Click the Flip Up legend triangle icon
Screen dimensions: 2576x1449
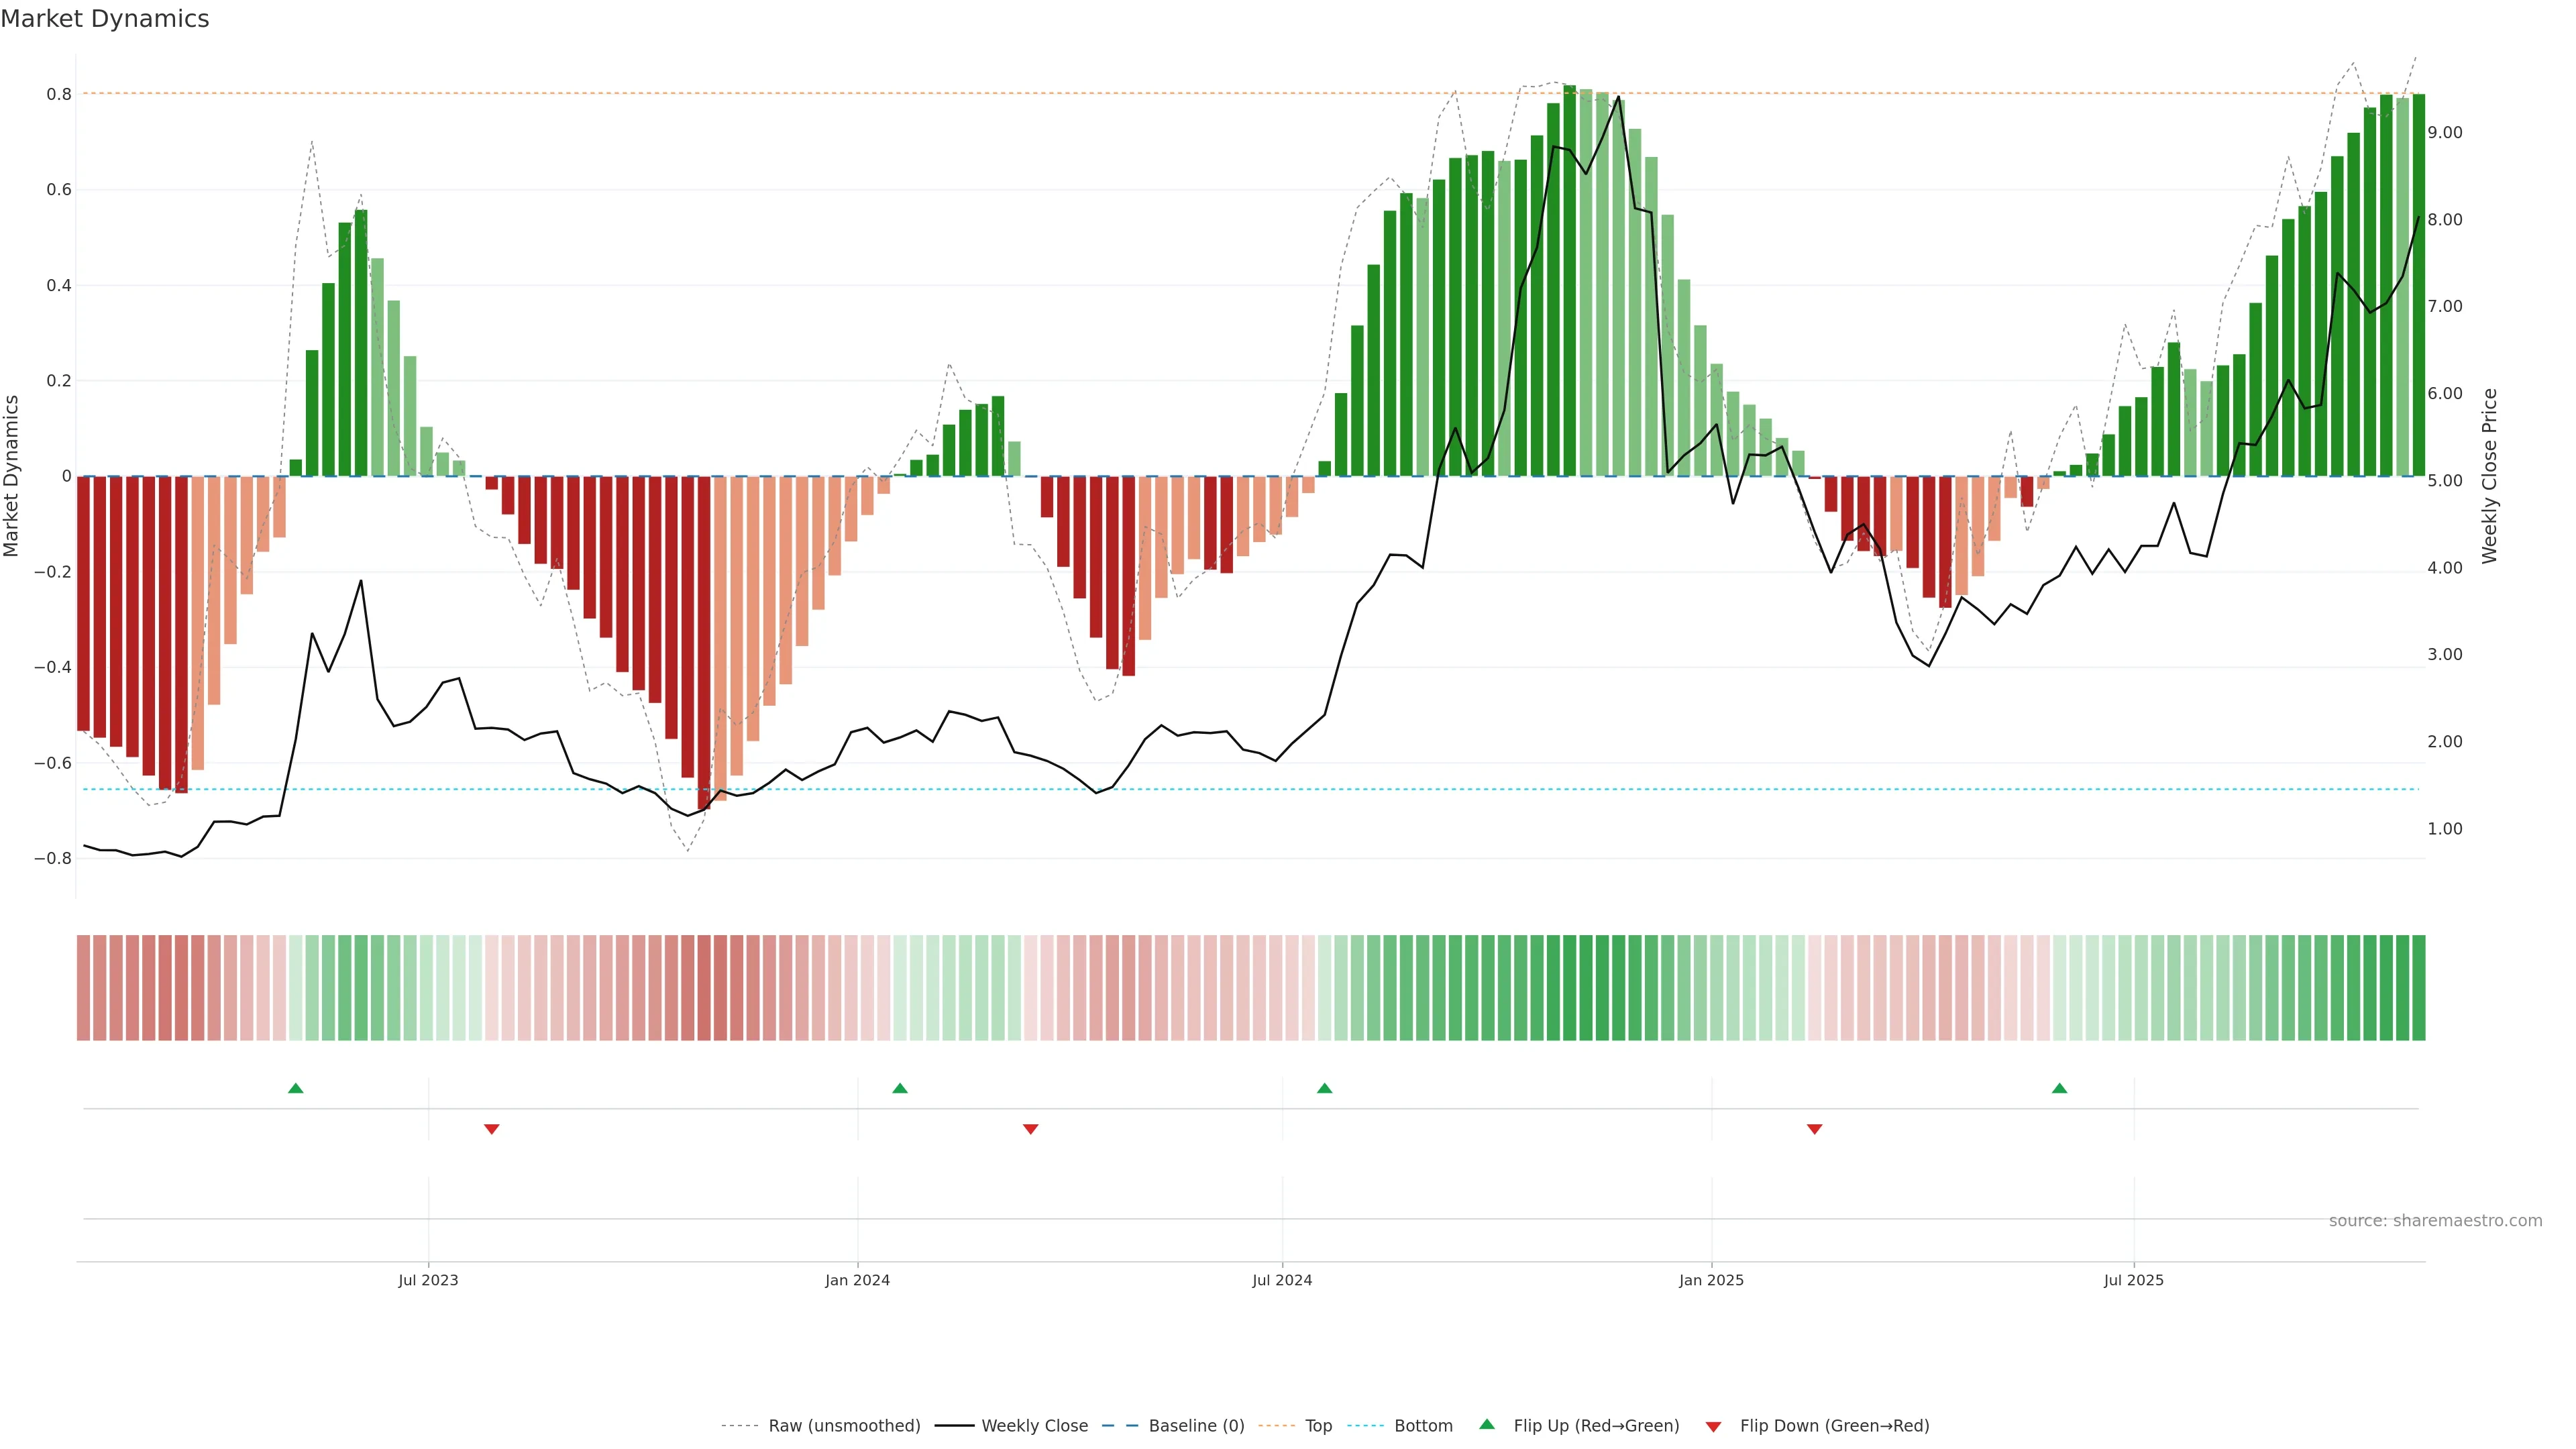pos(1487,1424)
